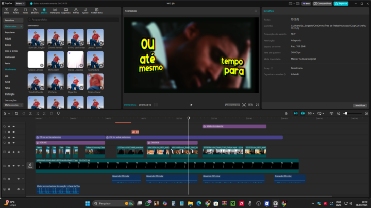
Task: Click the undo arrow in timeline toolbar
Action: pos(16,113)
